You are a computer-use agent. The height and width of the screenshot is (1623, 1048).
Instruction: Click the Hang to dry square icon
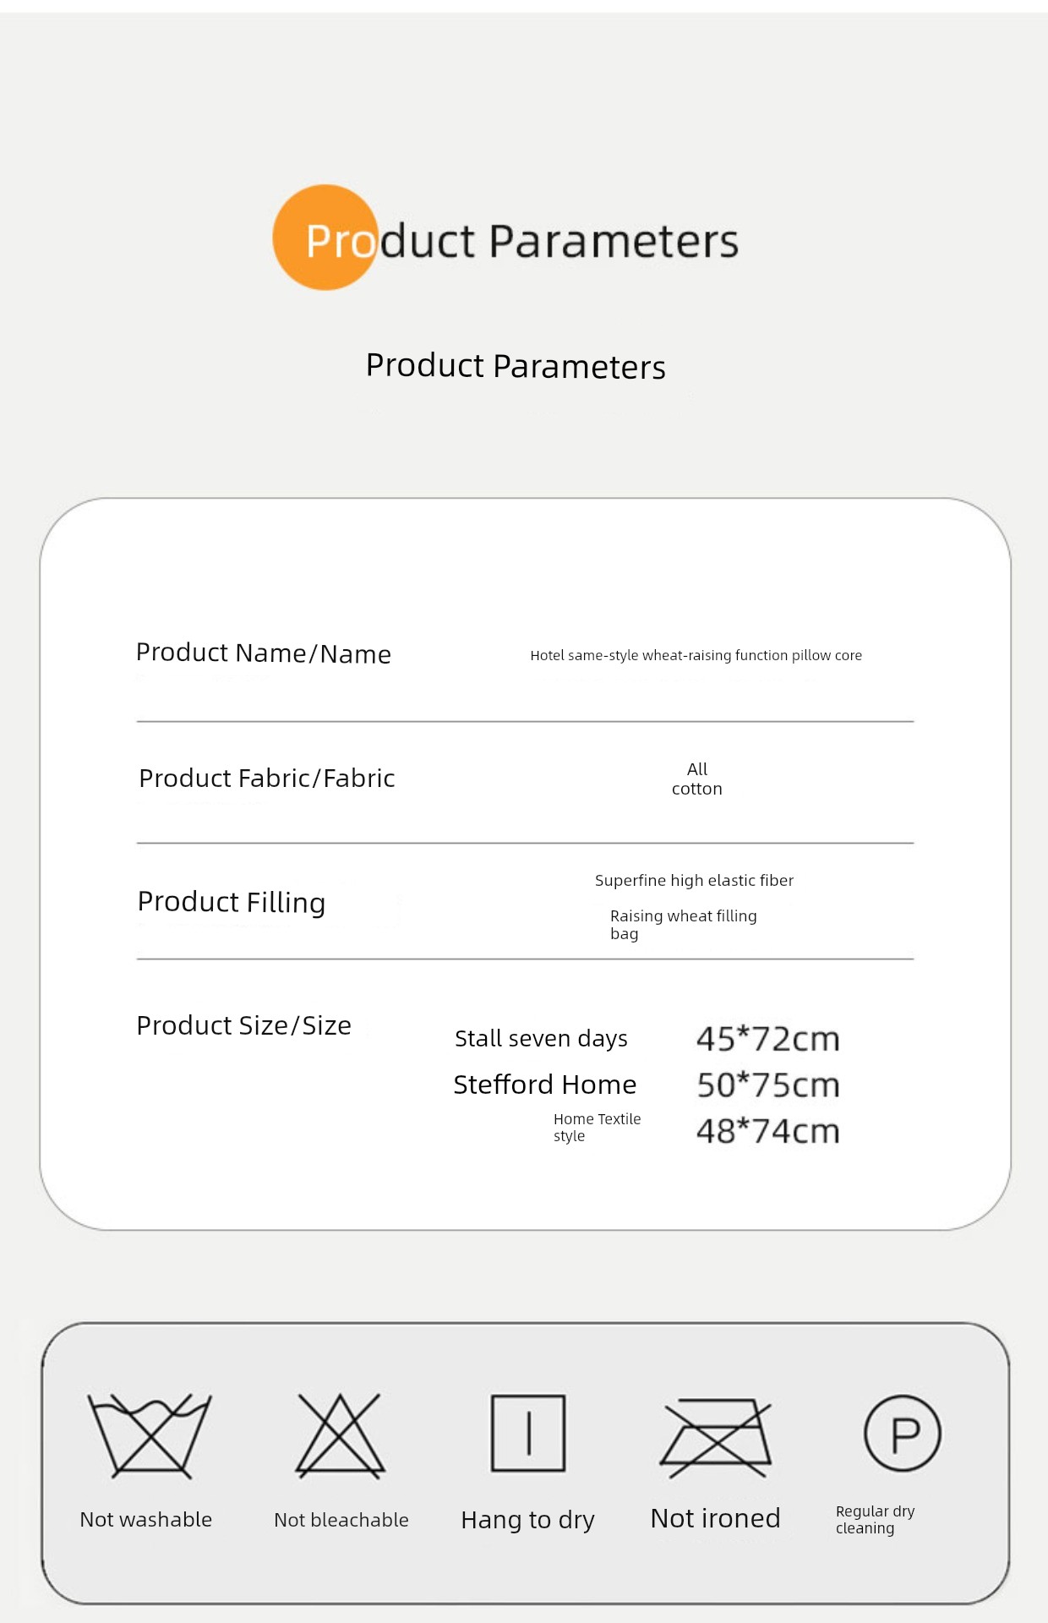[x=528, y=1434]
